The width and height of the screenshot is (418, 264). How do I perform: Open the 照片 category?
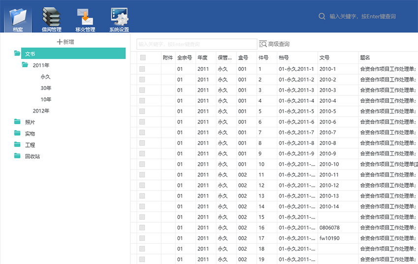click(30, 122)
